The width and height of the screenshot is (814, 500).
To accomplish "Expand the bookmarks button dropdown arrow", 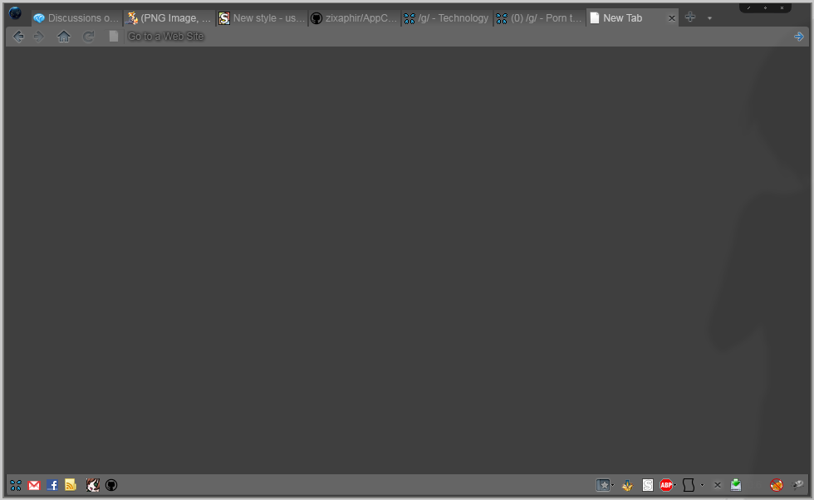I will point(613,485).
